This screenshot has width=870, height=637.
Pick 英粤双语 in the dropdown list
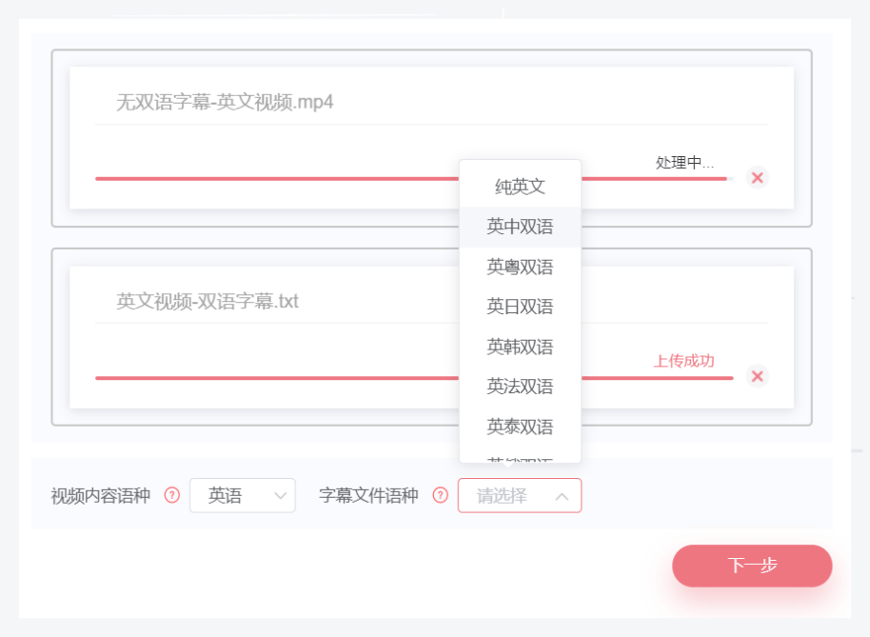(520, 267)
